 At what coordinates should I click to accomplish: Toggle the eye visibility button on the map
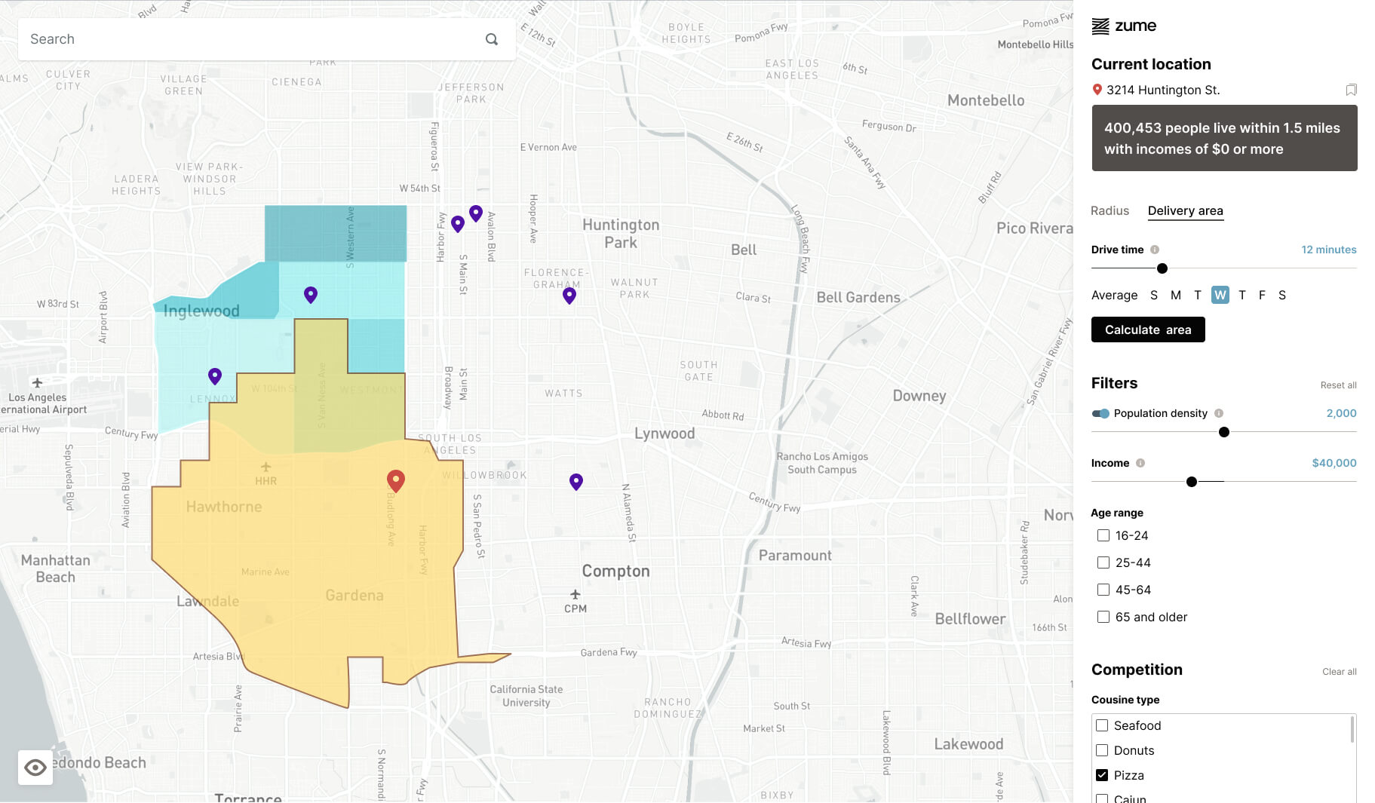click(x=35, y=768)
